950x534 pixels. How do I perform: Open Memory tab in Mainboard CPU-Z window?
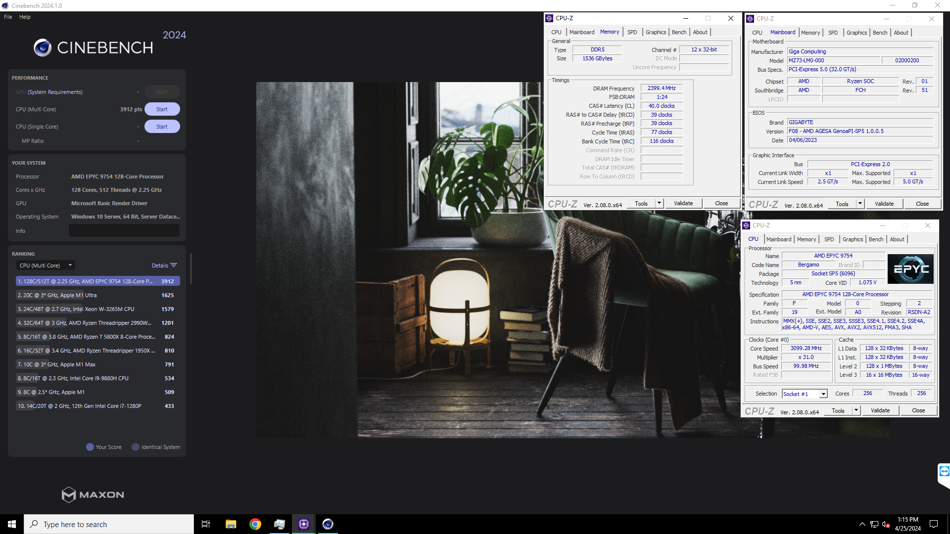[x=810, y=33]
